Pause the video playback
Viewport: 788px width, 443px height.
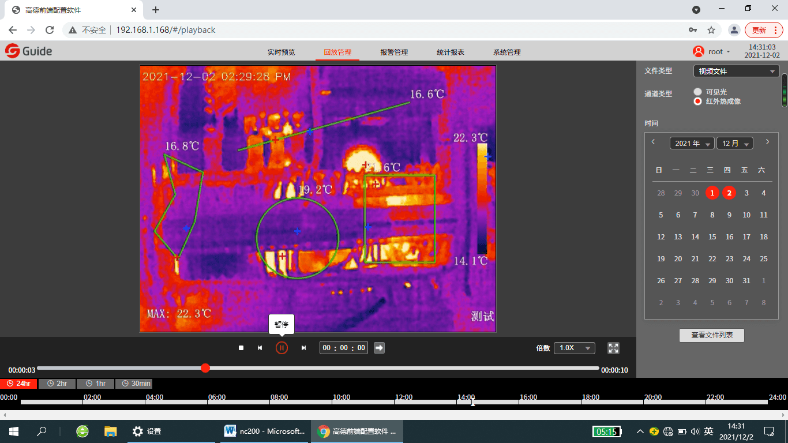[x=282, y=348]
